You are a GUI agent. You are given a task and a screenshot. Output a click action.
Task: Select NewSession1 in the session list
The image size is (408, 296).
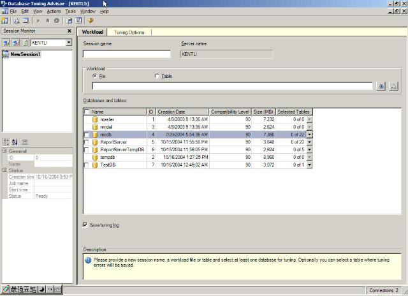coord(25,54)
